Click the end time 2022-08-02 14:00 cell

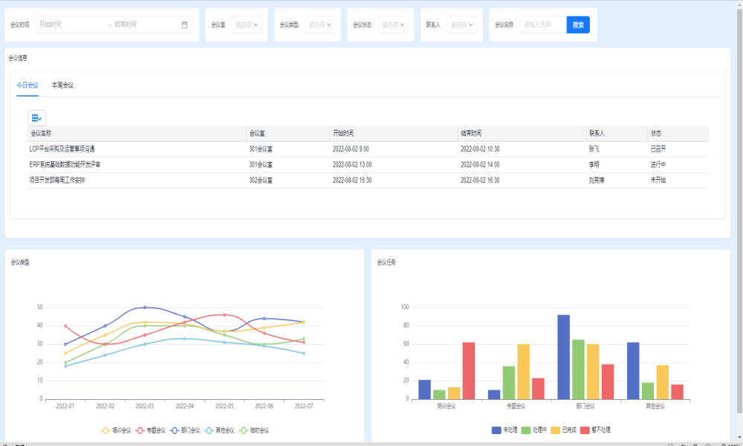pos(480,164)
